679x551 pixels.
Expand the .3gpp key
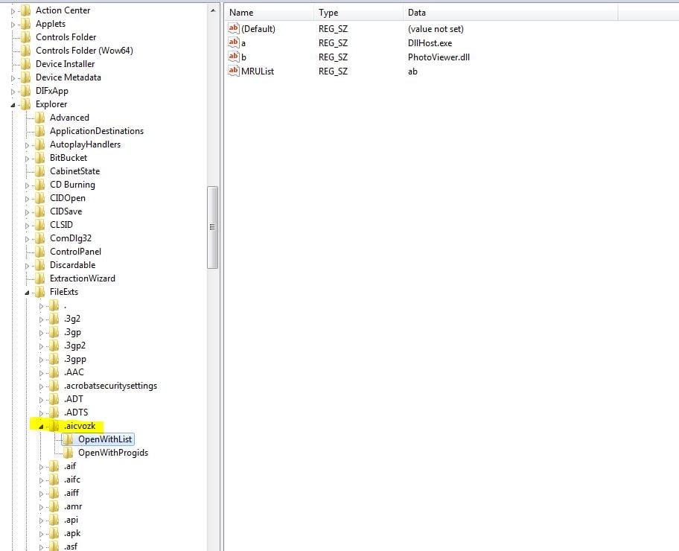coord(41,360)
